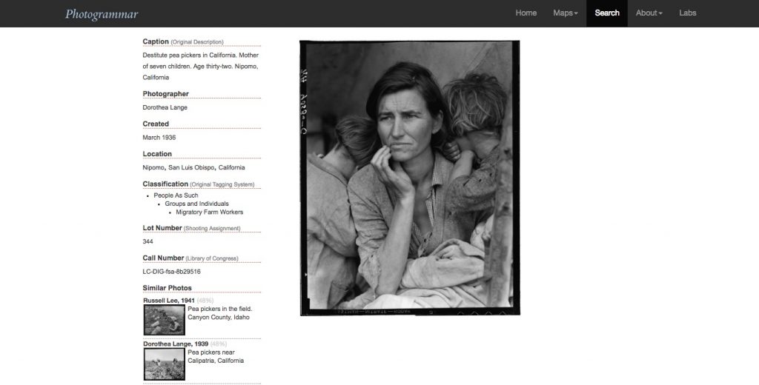This screenshot has height=385, width=759.
Task: Click photographer name Dorothea Lange
Action: pos(165,107)
